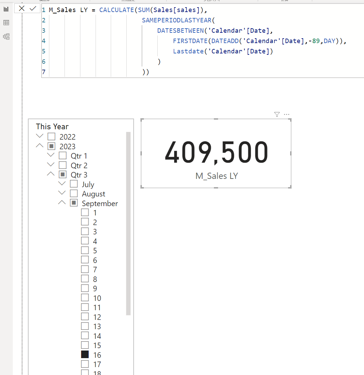Click the M_Sales LY card label
Viewport: 364px width, 375px height.
[x=217, y=176]
